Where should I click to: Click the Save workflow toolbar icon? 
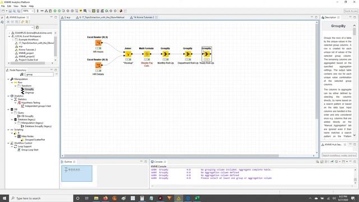pos(10,11)
